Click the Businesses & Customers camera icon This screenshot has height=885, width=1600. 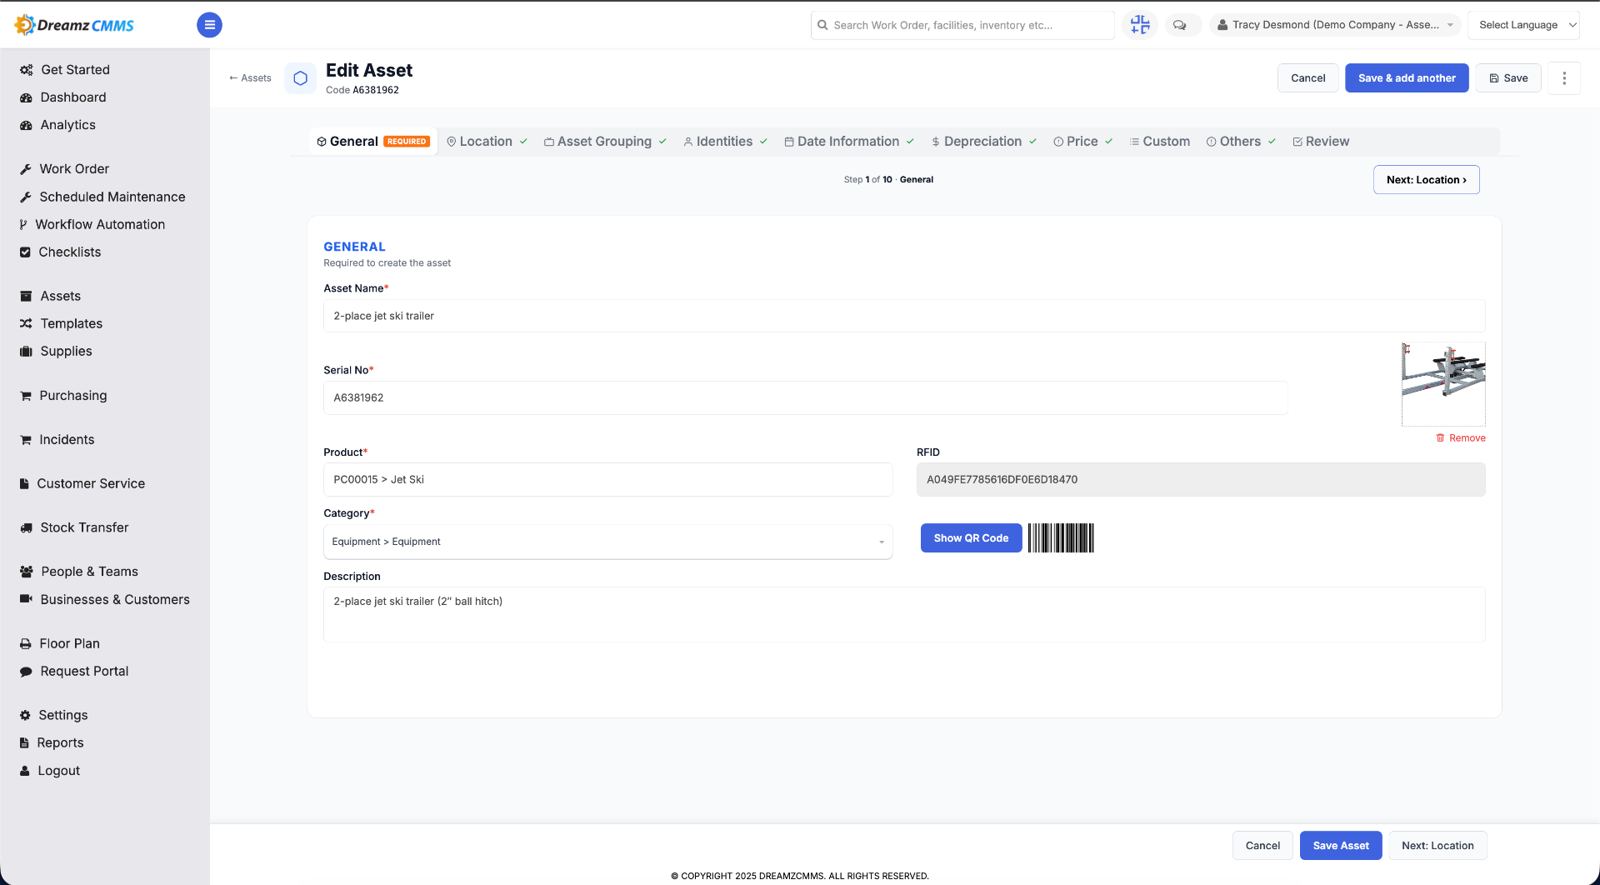click(x=26, y=599)
